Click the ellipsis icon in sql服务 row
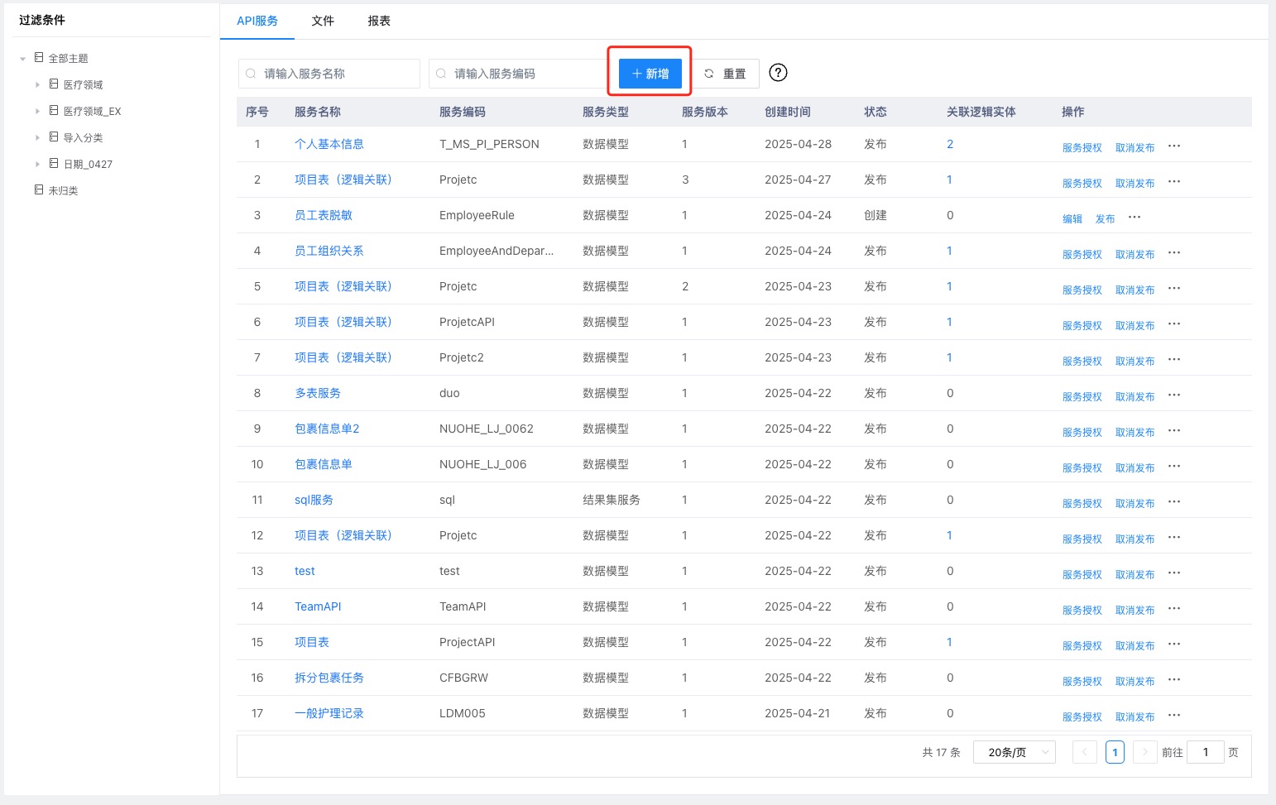1276x805 pixels. click(x=1174, y=501)
